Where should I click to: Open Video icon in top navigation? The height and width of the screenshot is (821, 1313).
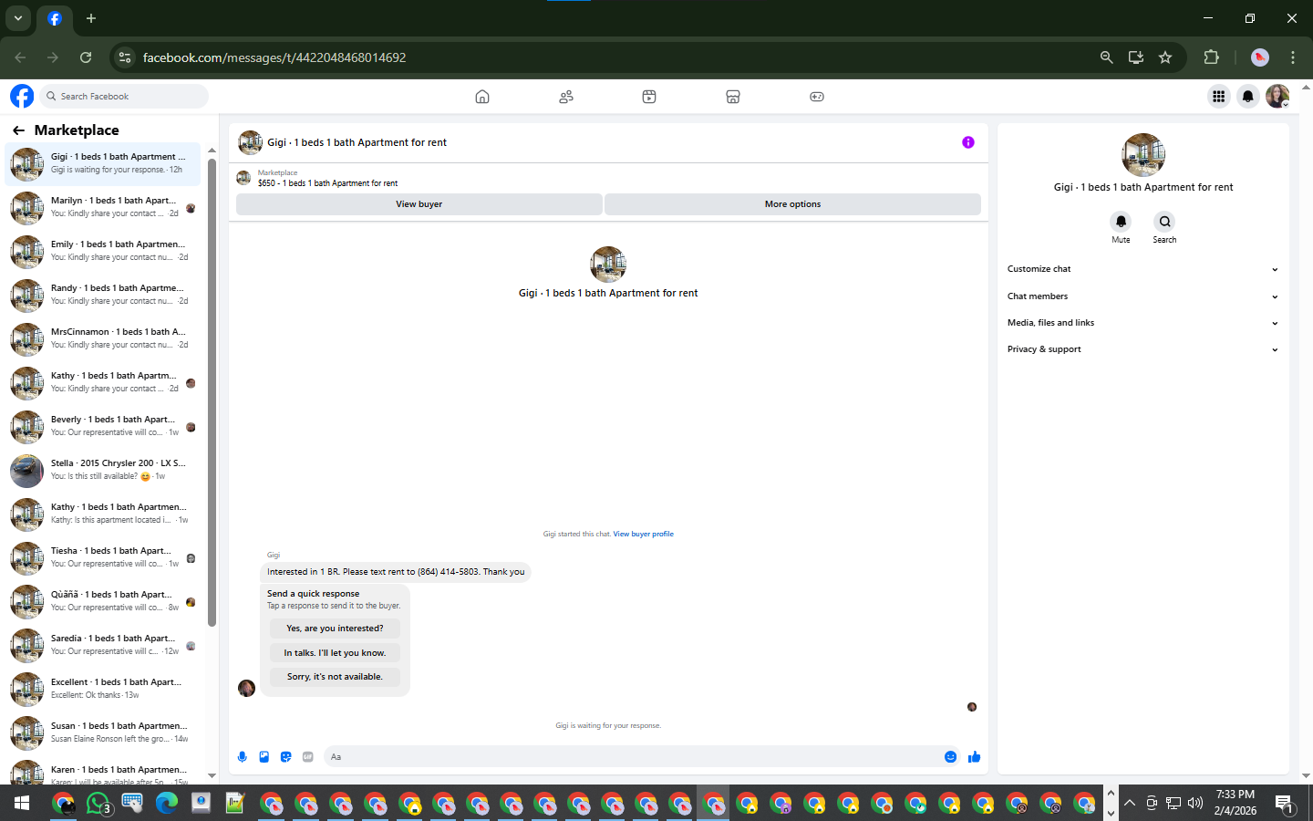coord(649,97)
